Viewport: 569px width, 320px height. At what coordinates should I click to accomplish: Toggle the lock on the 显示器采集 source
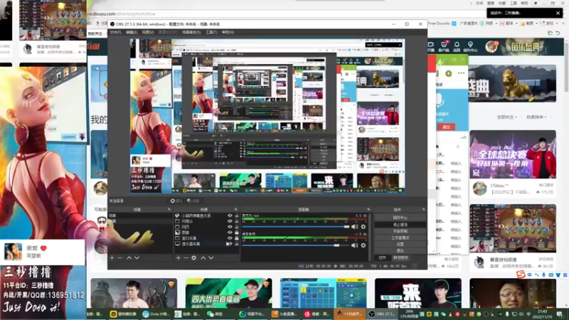(237, 244)
